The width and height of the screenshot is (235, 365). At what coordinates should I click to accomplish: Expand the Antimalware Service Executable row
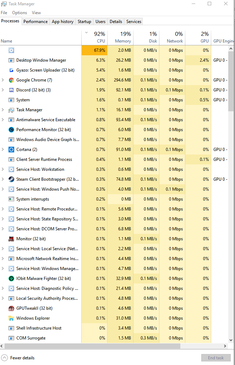[x=3, y=120]
